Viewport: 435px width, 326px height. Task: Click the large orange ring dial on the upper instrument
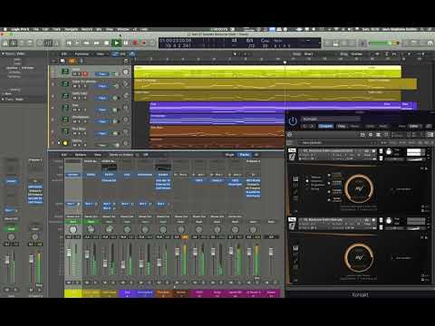click(x=359, y=188)
